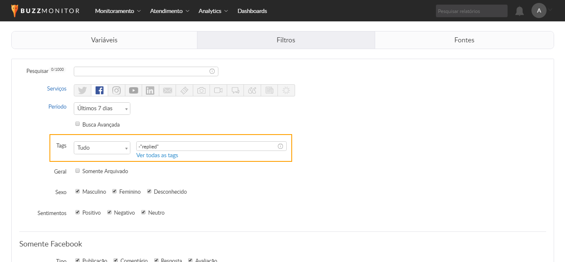Open notifications bell in the header

(x=519, y=11)
